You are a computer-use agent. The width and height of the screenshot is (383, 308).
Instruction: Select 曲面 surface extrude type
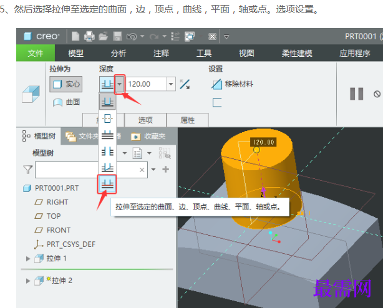coord(66,102)
